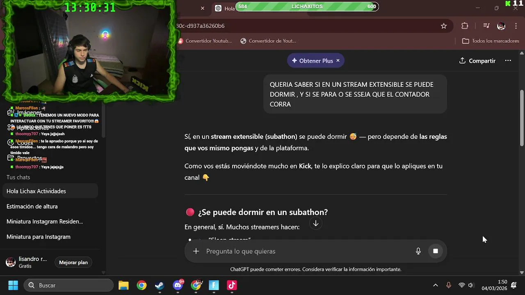Open Steam from the taskbar

point(160,285)
